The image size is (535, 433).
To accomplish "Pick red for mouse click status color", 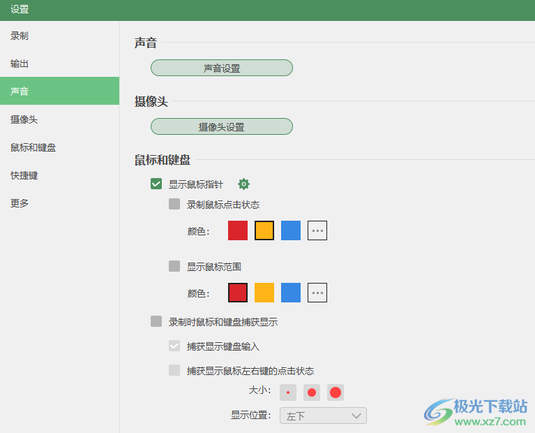I will (x=238, y=230).
